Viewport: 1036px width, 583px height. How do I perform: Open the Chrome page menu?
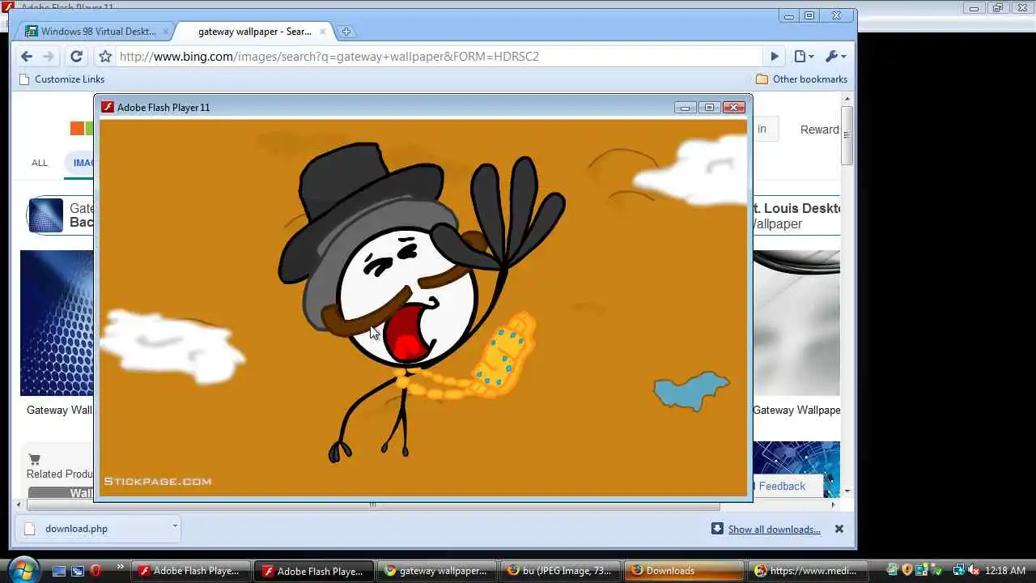point(803,56)
